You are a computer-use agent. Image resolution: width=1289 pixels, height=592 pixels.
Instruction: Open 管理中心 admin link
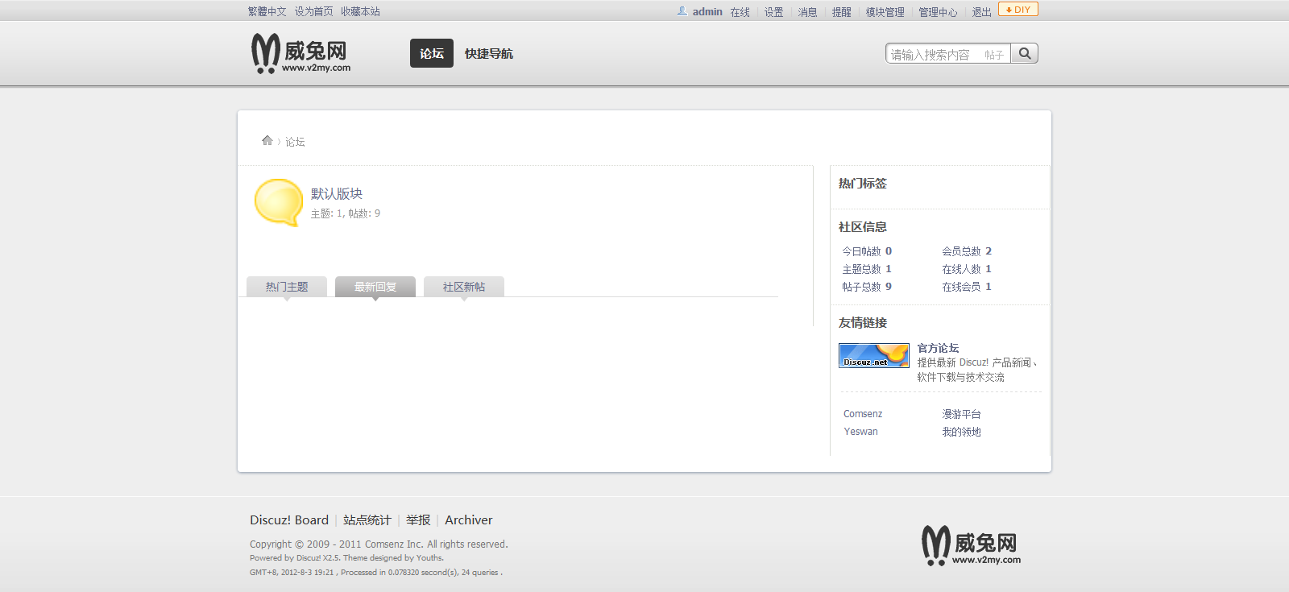click(x=939, y=12)
